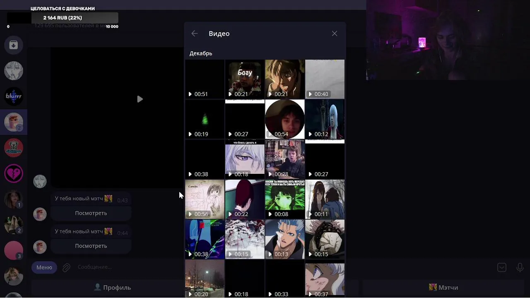Open the 00:28 video thumbnail
Viewport: 530px width, 298px height.
[x=285, y=159]
